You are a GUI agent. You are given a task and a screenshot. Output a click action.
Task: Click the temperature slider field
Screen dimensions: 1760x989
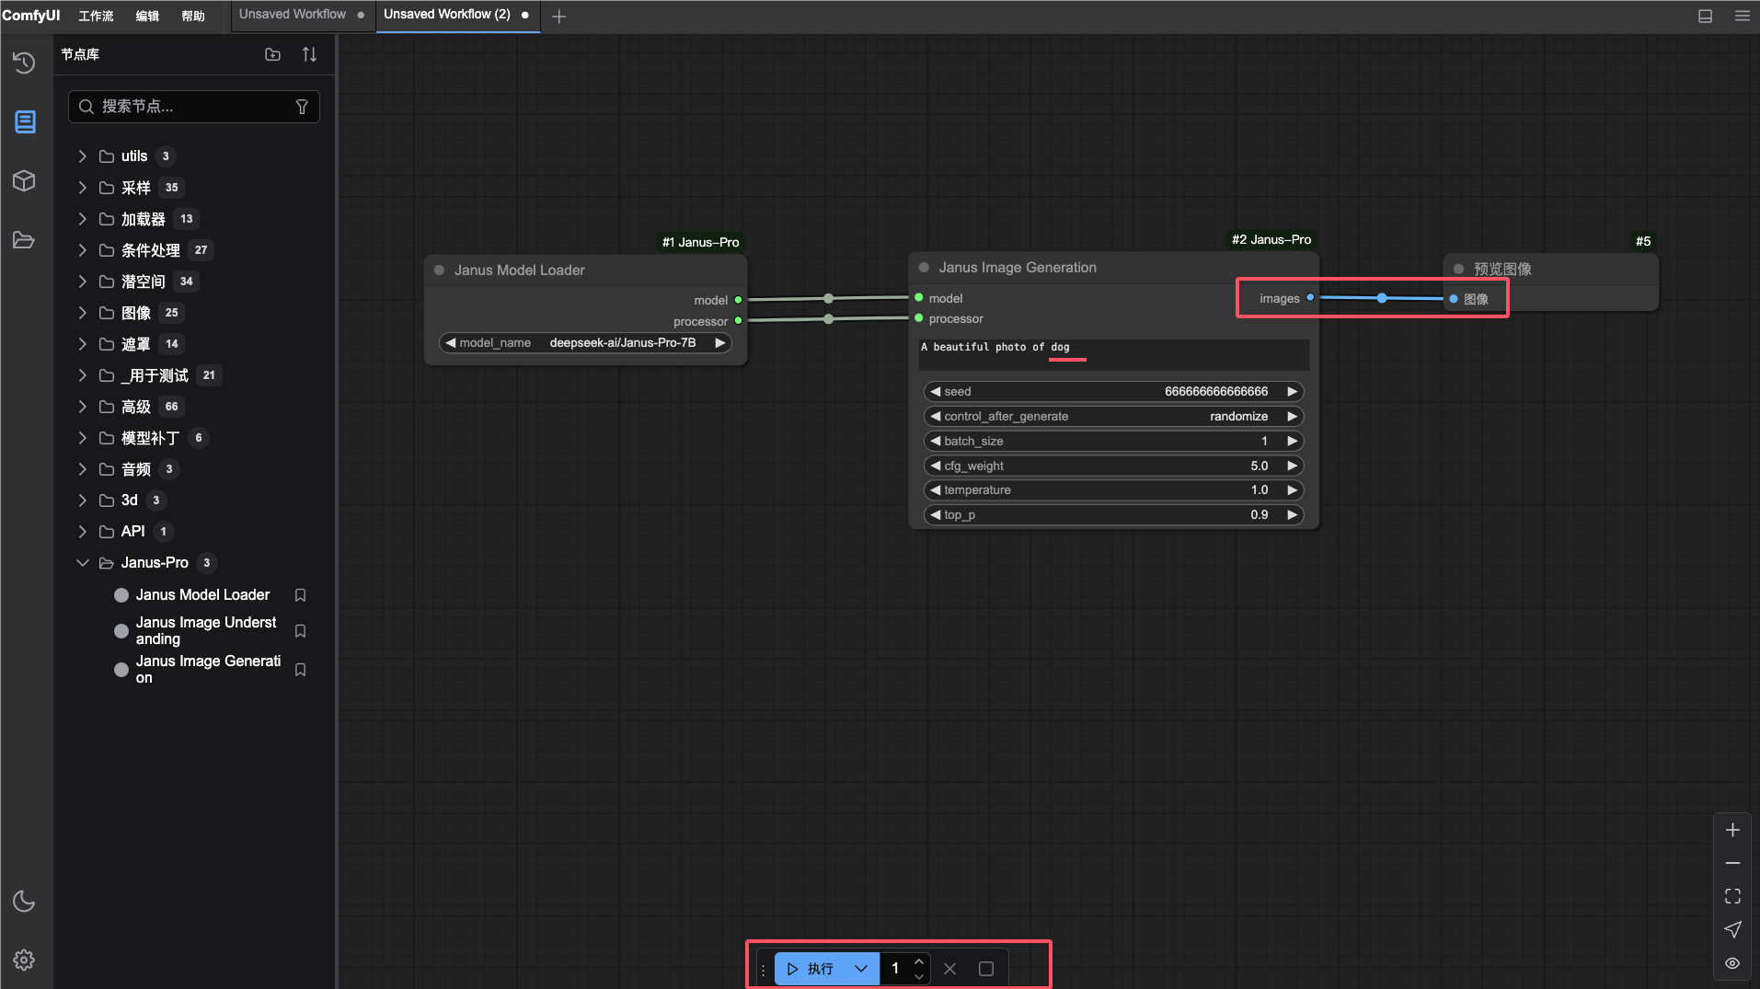[1113, 490]
